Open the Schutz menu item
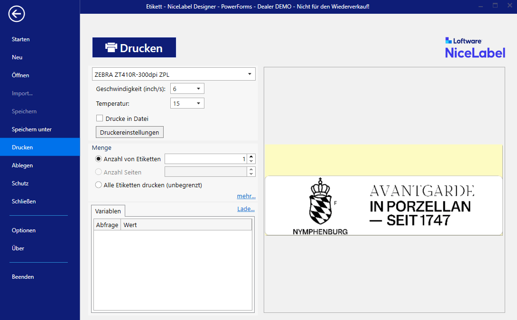 click(x=20, y=183)
